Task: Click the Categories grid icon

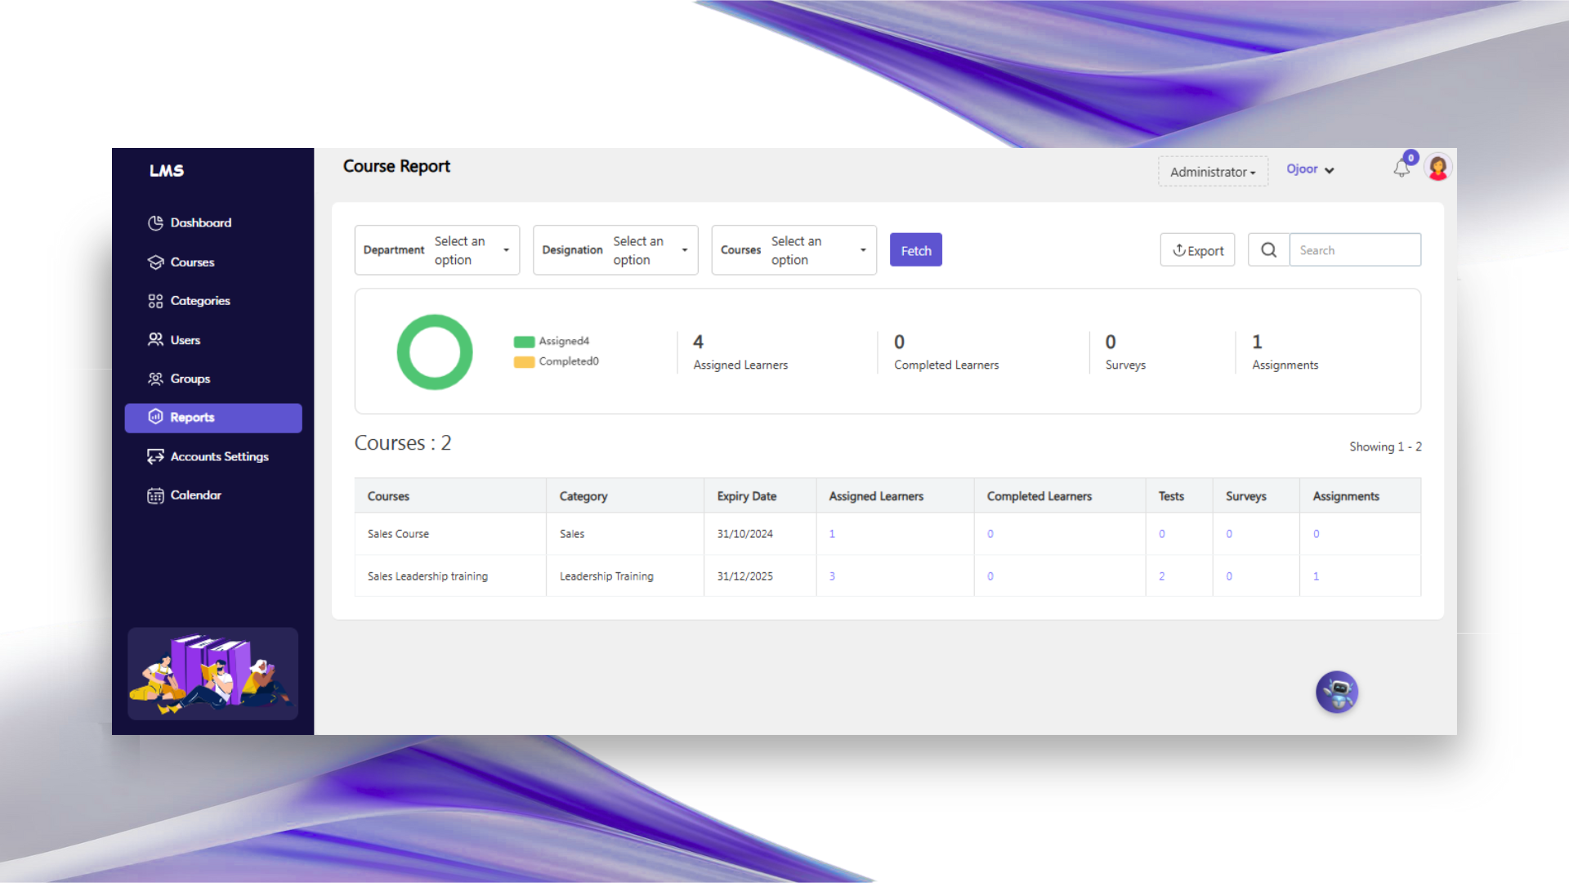Action: click(x=155, y=301)
